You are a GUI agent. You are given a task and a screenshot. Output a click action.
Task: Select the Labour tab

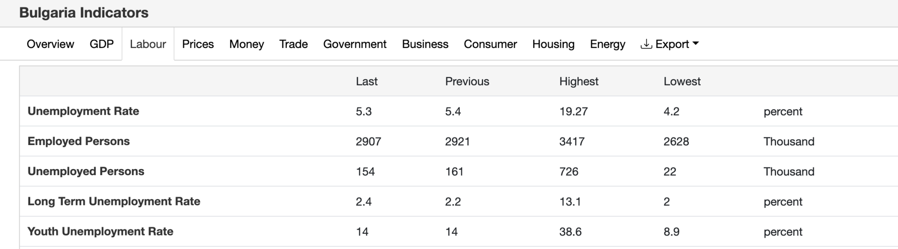coord(148,44)
